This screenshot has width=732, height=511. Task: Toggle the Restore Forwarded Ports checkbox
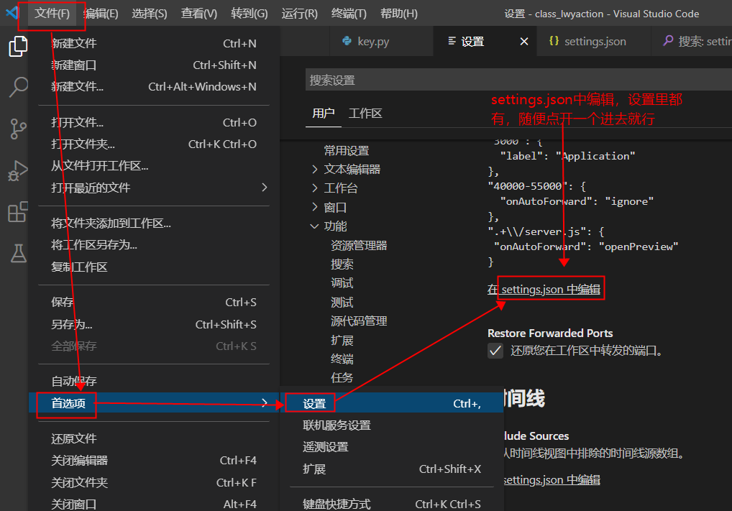point(495,351)
